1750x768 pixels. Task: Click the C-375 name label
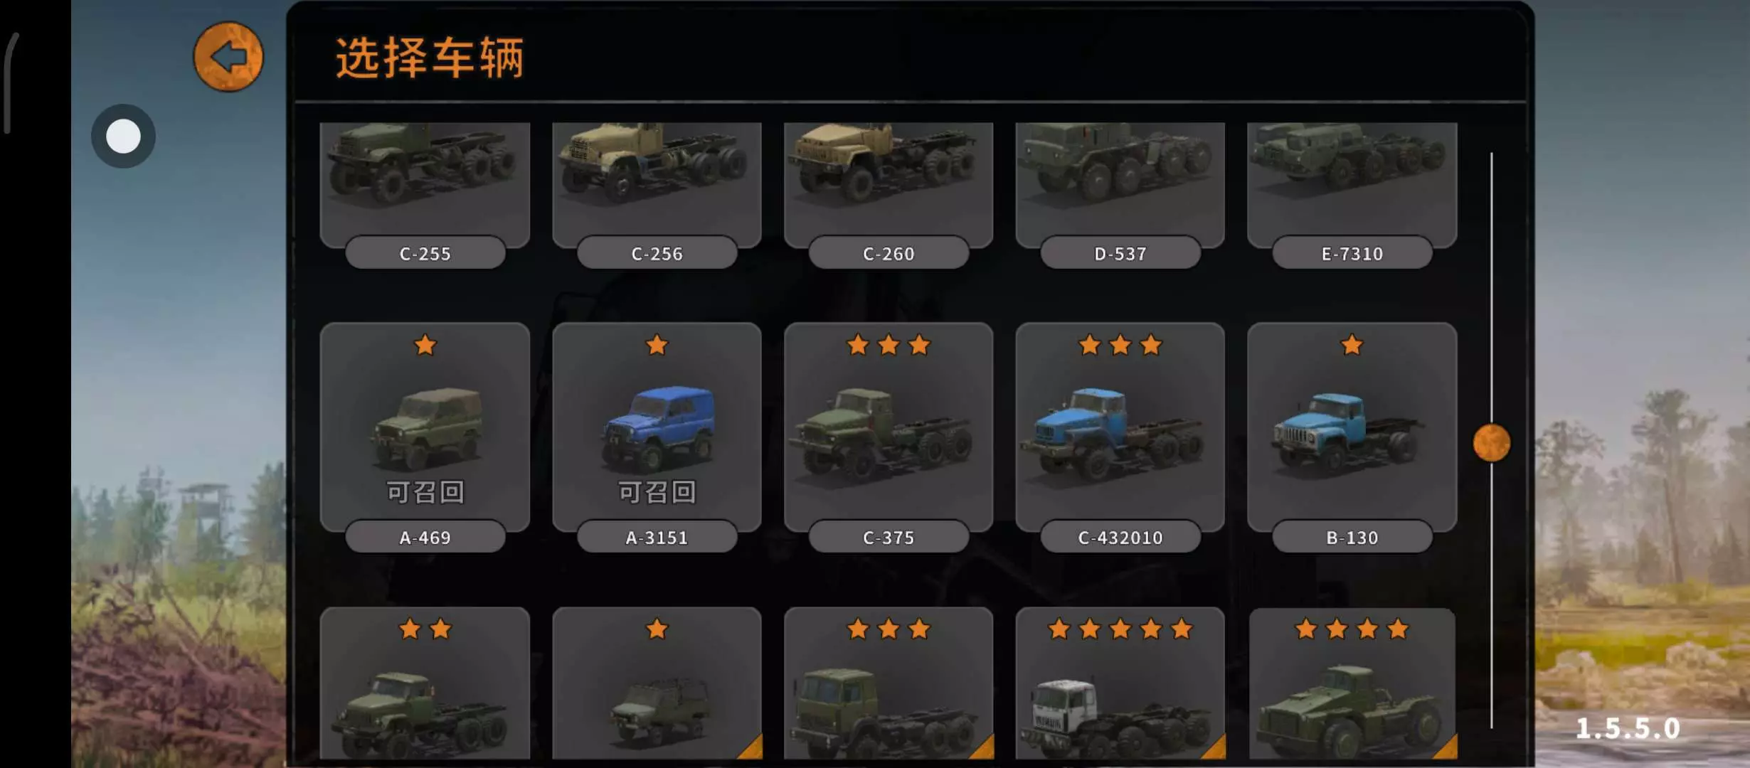coord(889,537)
